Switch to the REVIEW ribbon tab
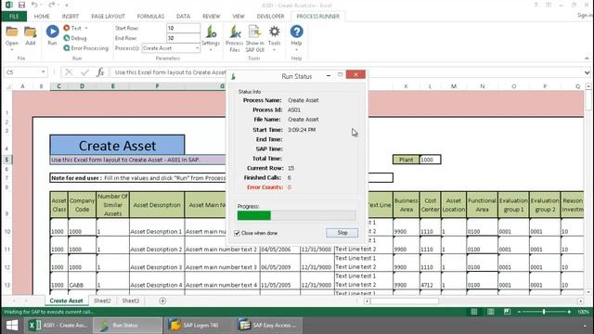The width and height of the screenshot is (594, 334). coord(212,17)
